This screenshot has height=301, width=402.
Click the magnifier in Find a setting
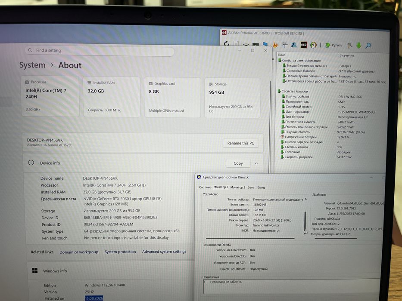point(30,50)
